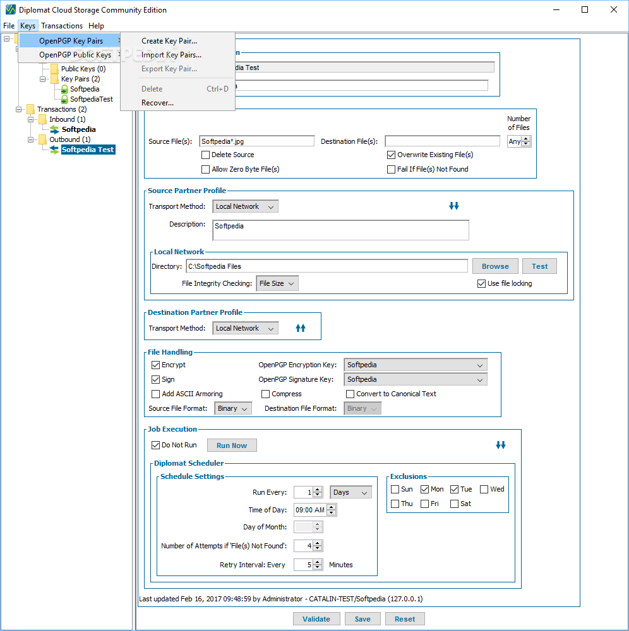Image resolution: width=629 pixels, height=631 pixels.
Task: Decrease Retry Interval with down arrow
Action: point(317,567)
